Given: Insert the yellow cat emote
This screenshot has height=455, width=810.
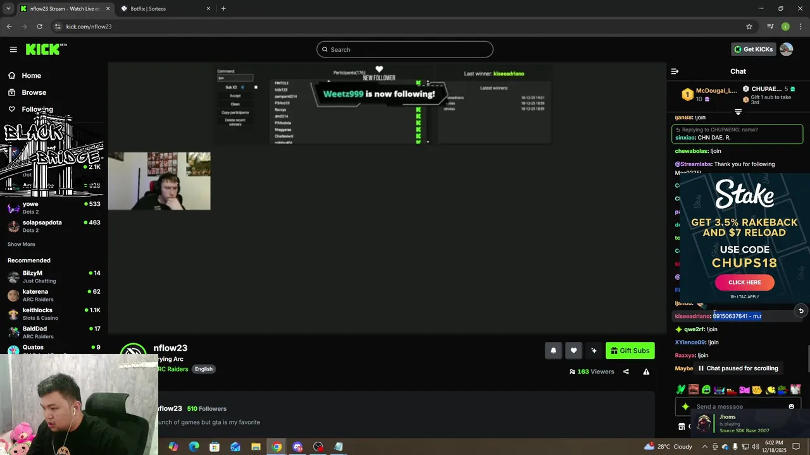Looking at the screenshot, I should point(757,389).
